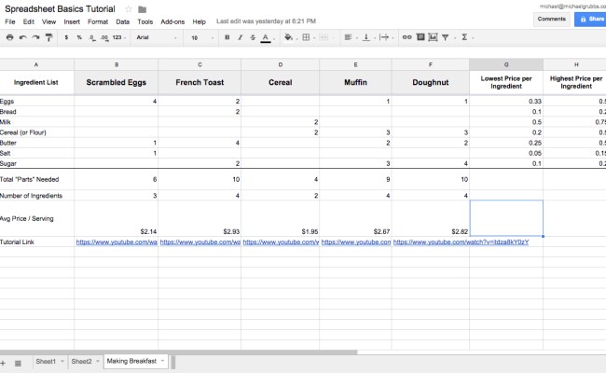This screenshot has width=606, height=373.
Task: Open the Arial font dropdown
Action: click(x=157, y=37)
